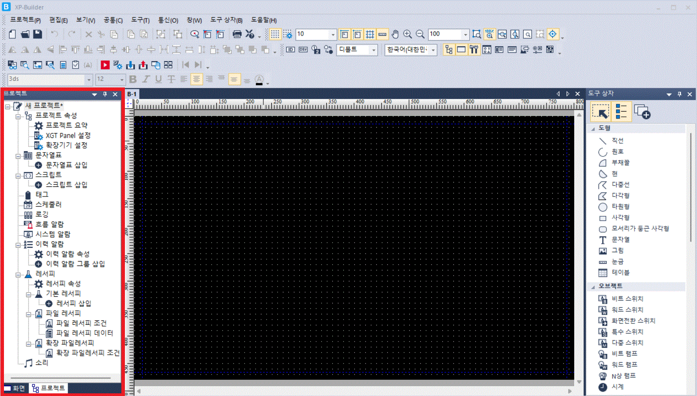Collapse the 이력 알람 tree node
697x396 pixels.
point(18,245)
